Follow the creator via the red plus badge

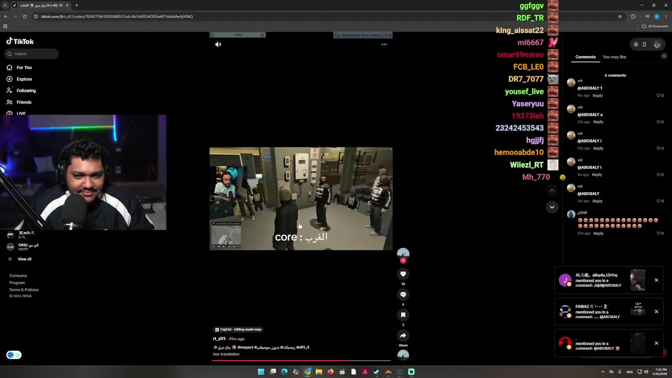403,260
